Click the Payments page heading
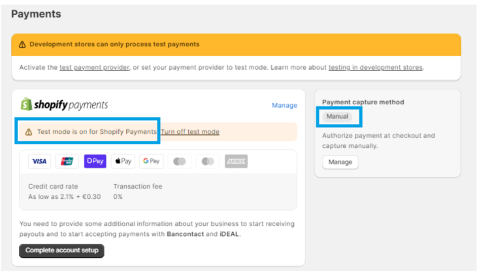Image resolution: width=477 pixels, height=272 pixels. tap(36, 14)
